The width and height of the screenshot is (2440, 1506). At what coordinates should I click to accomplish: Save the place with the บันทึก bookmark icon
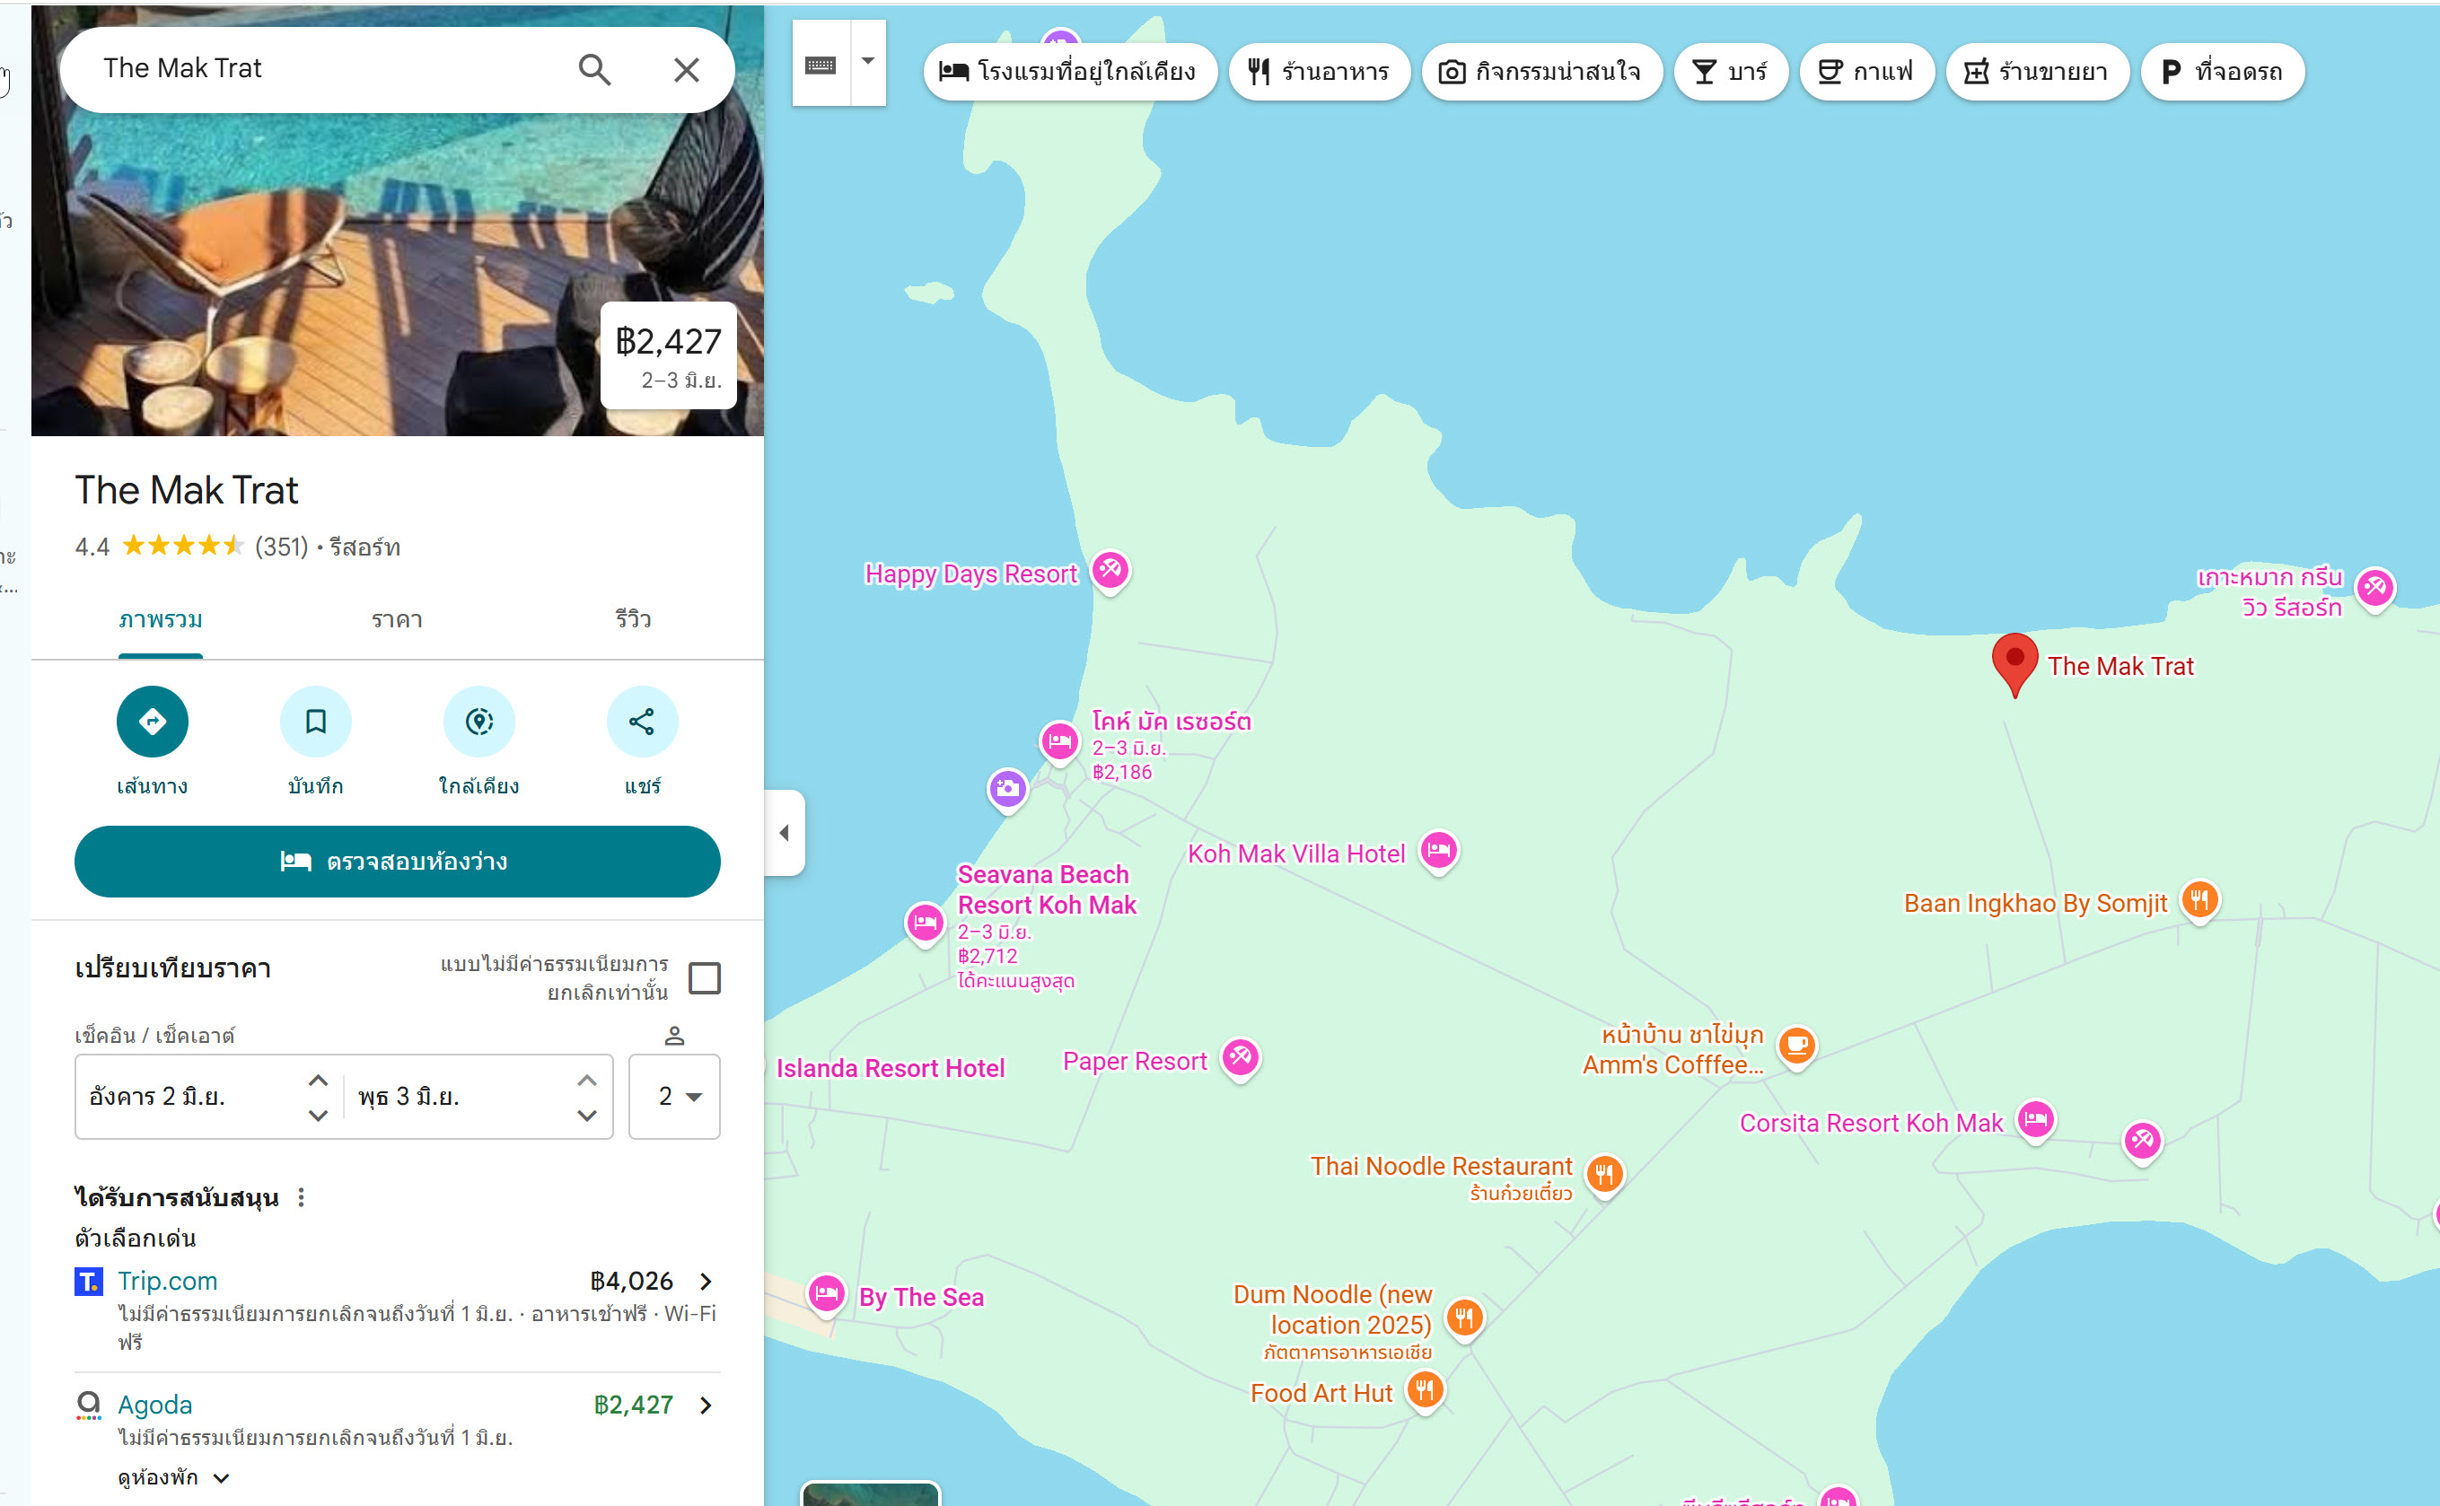[x=316, y=722]
